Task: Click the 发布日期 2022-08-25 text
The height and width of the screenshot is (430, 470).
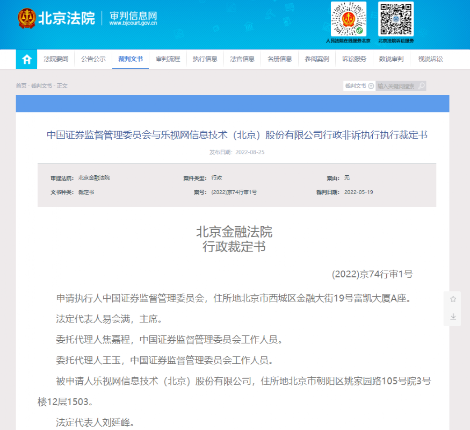Action: click(x=237, y=152)
